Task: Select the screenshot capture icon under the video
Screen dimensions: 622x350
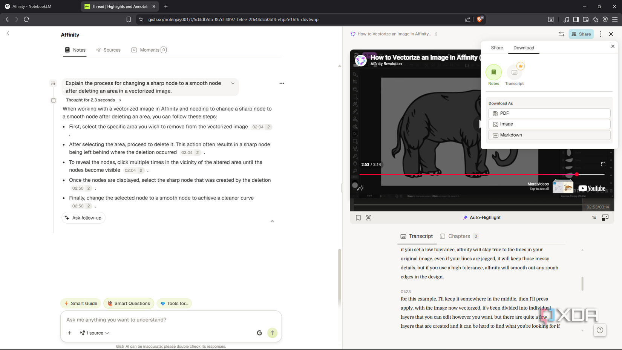Action: pyautogui.click(x=369, y=218)
